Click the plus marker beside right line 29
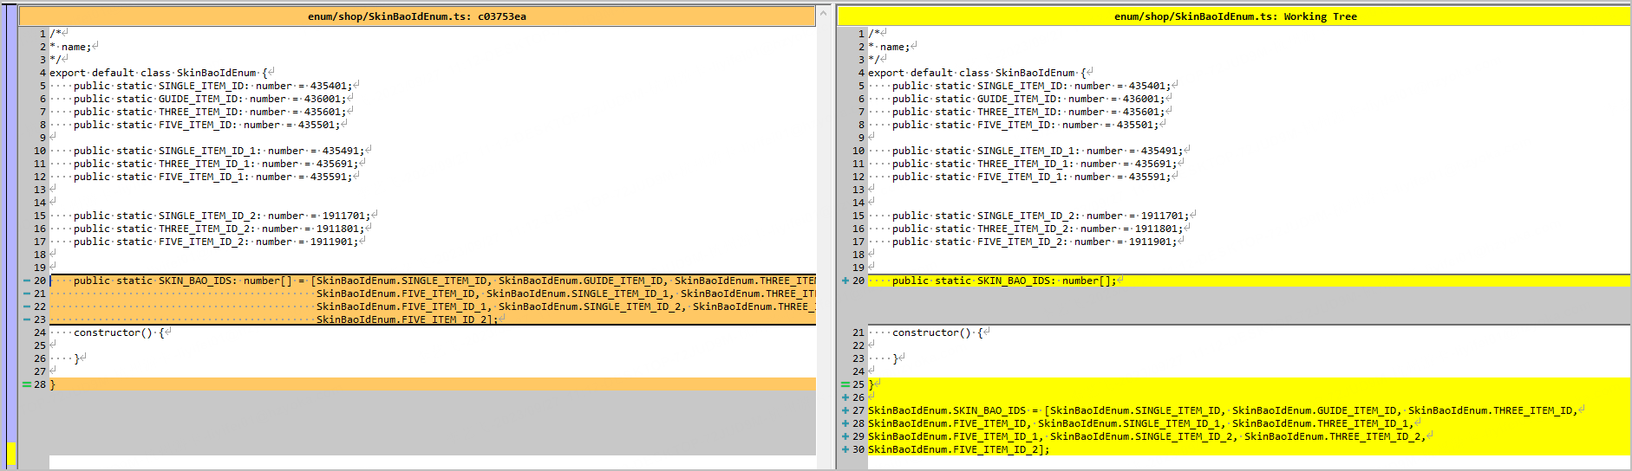Viewport: 1632px width, 471px height. click(x=845, y=436)
